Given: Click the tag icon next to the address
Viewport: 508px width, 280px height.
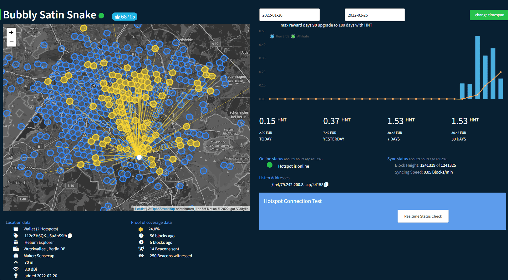Looking at the screenshot, I should point(16,236).
